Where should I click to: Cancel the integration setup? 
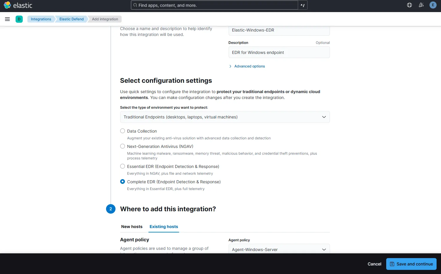374,264
